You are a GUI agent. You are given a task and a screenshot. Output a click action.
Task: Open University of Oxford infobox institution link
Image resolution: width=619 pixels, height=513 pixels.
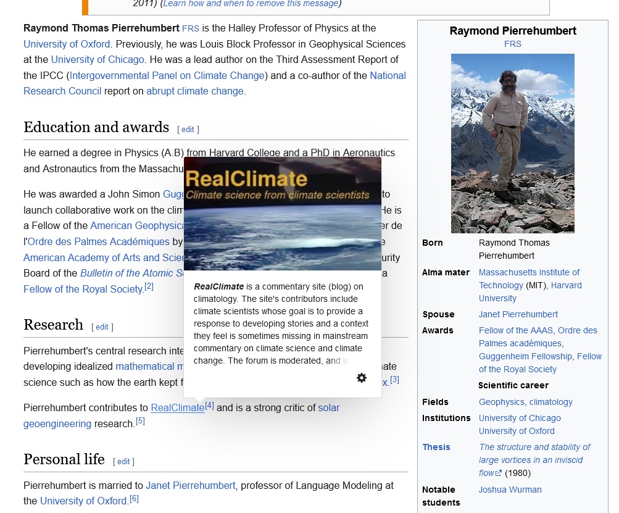point(517,432)
